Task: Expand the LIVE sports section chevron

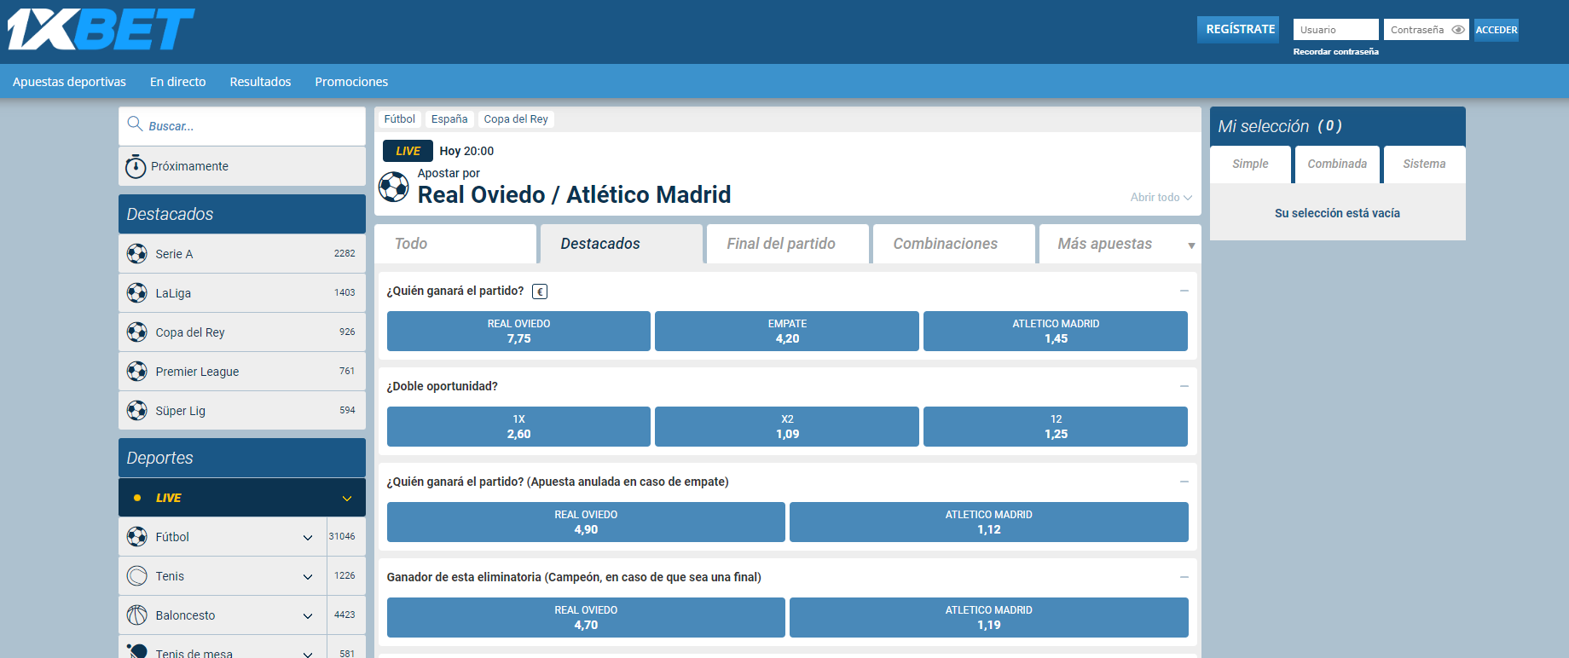Action: point(347,498)
